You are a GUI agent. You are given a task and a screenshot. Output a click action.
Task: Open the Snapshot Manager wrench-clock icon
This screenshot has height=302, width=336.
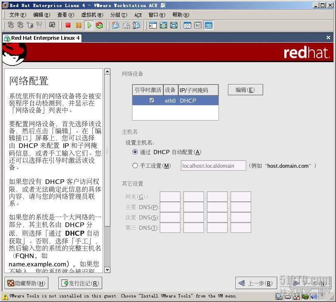coord(137,25)
